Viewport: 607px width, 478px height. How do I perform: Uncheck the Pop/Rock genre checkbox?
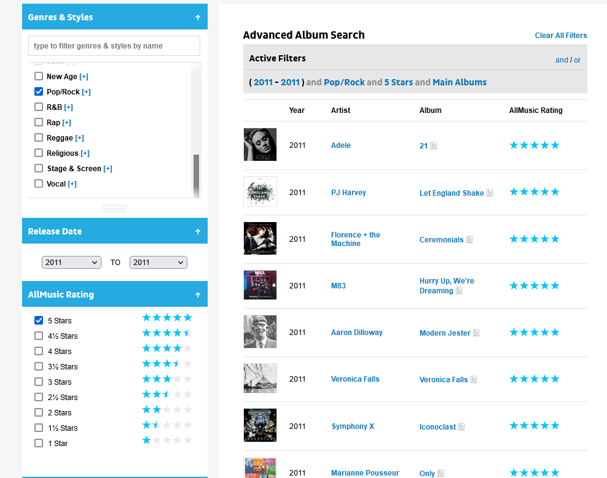pos(39,92)
